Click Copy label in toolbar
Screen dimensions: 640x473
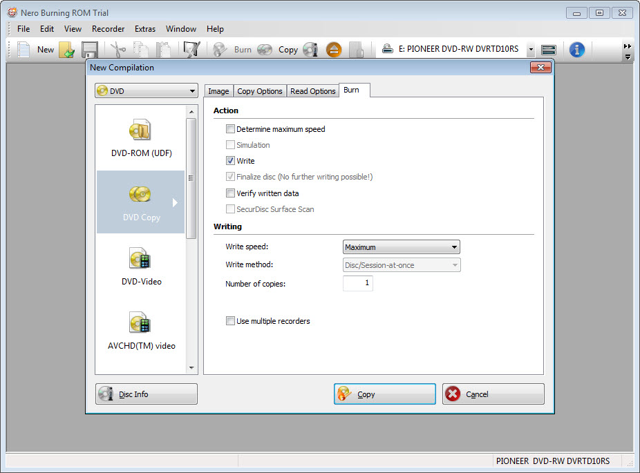point(288,50)
